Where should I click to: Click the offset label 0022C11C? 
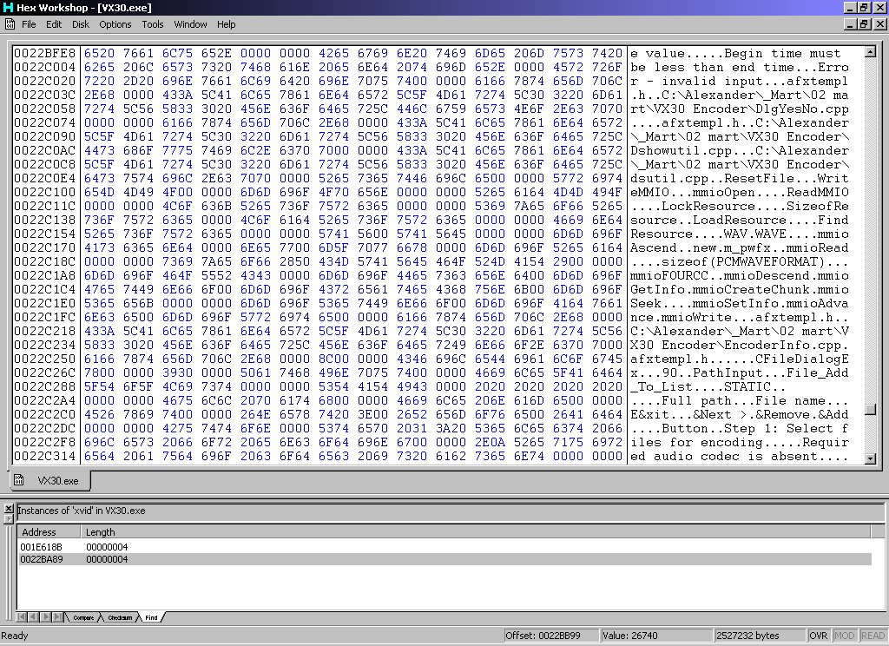tap(45, 206)
